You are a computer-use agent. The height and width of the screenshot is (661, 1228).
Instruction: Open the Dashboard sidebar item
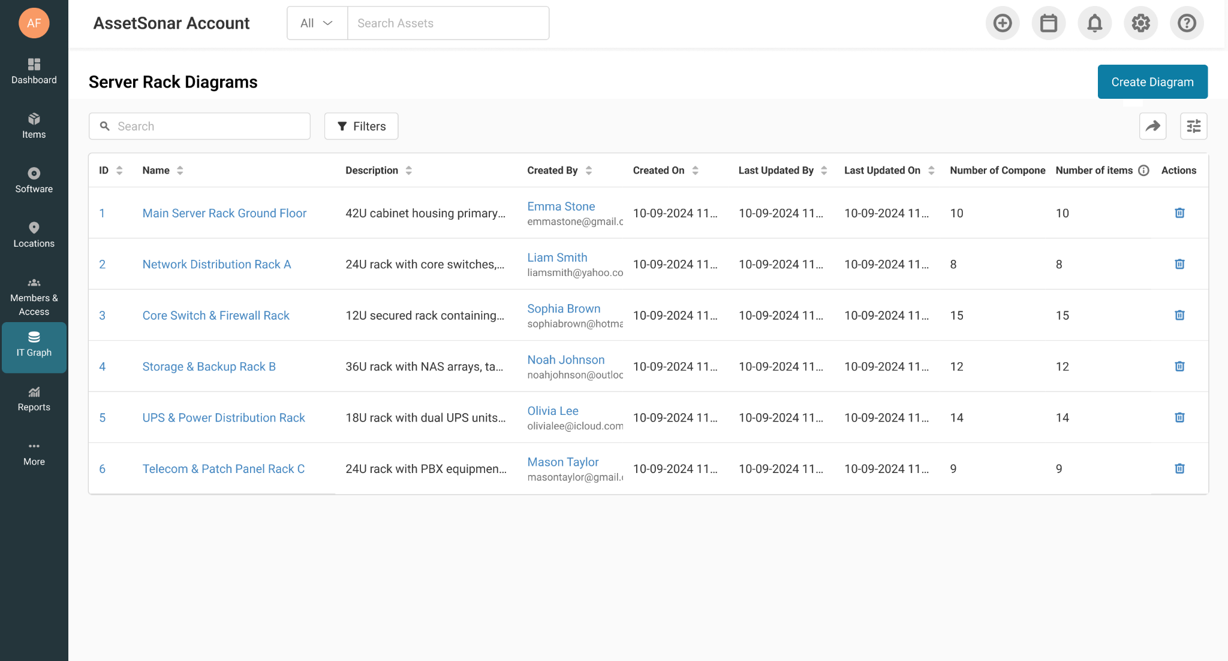click(x=34, y=71)
